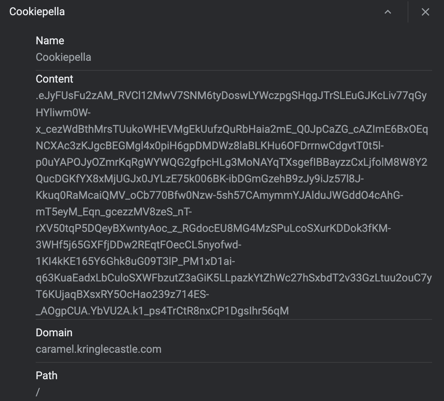444x401 pixels.
Task: Click content line starting with p0uYAPOJyOZmr
Action: 232,162
